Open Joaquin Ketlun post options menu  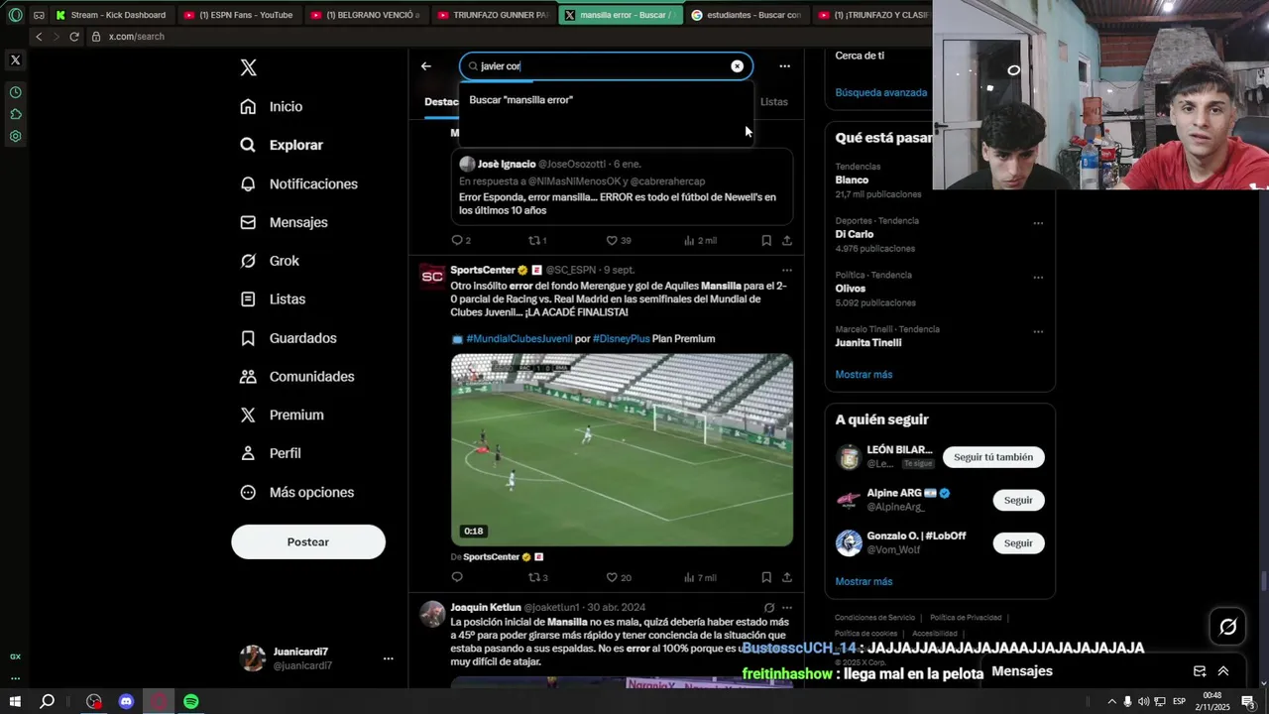click(787, 608)
